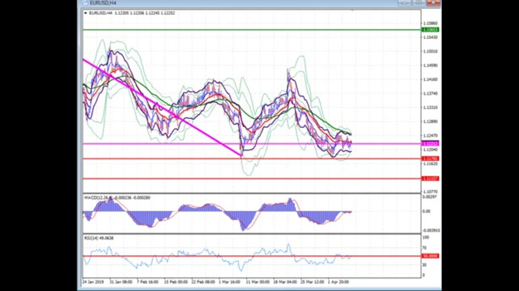
Task: Open the triangle menu before the EURUSD,H4 chart label
Action: click(x=85, y=13)
